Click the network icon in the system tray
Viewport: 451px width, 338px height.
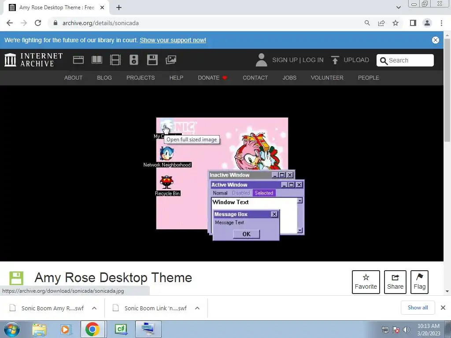pos(385,330)
